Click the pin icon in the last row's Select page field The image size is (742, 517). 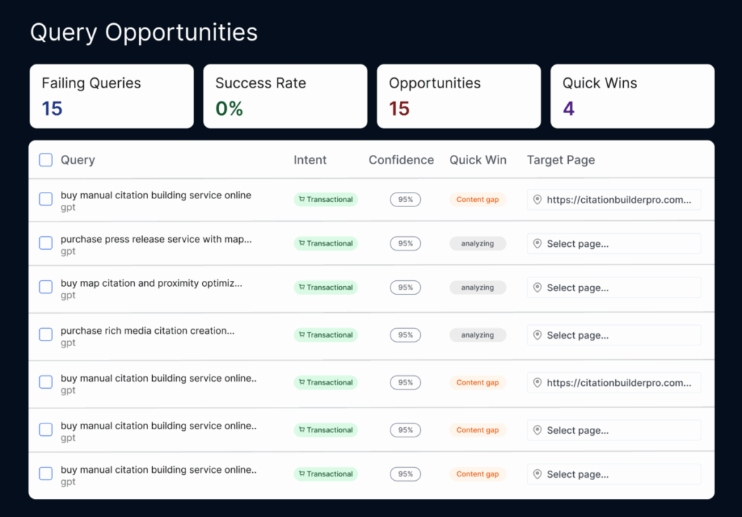[x=537, y=474]
